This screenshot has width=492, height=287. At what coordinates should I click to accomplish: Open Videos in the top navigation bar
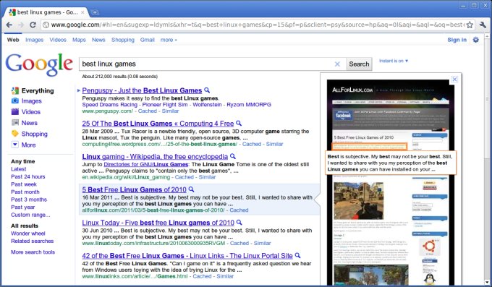pos(58,40)
